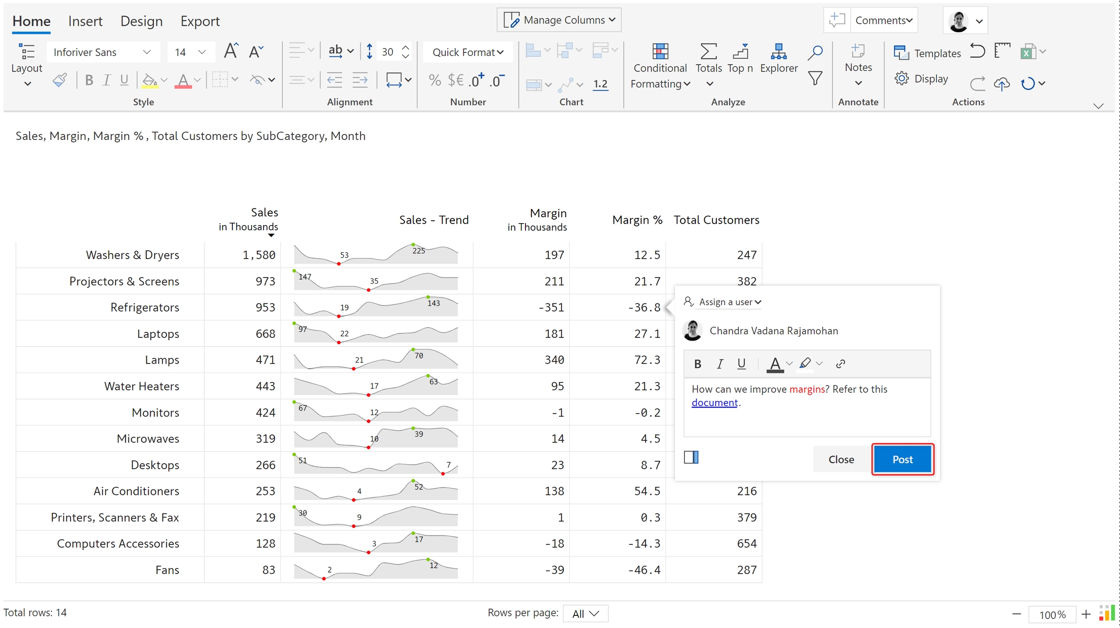This screenshot has height=628, width=1120.
Task: Click the filter funnel icon
Action: tap(815, 78)
